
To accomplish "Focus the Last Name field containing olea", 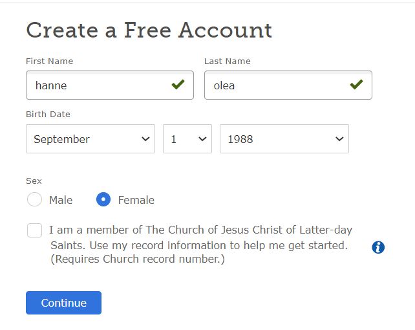I will tap(275, 85).
